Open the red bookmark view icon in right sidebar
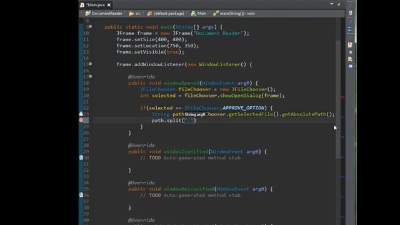The image size is (400, 225). click(x=350, y=45)
